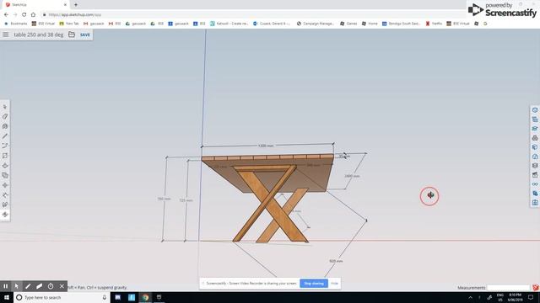This screenshot has width=540, height=303.
Task: Open the Entity Info panel
Action: click(535, 110)
